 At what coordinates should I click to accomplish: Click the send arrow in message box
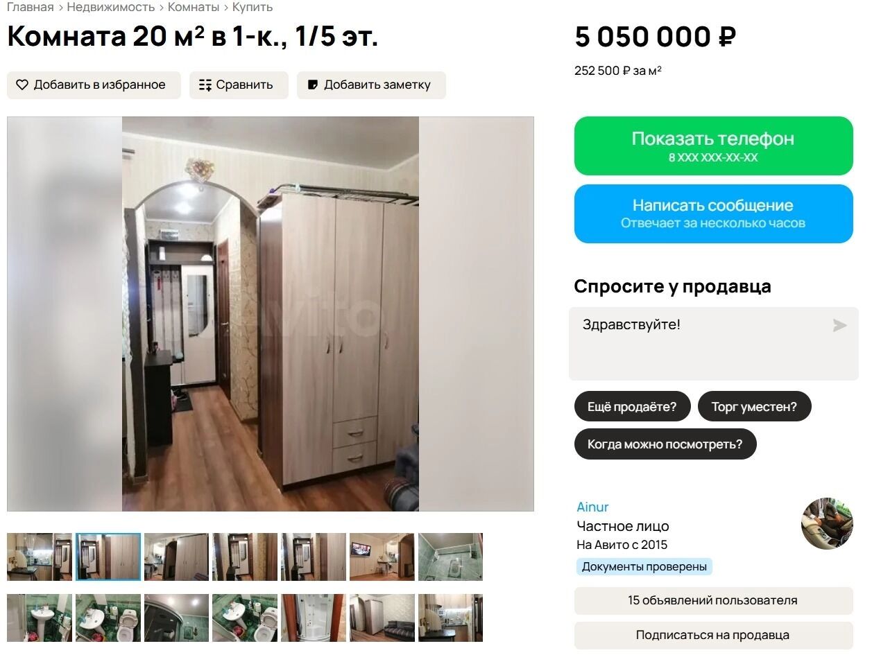pyautogui.click(x=839, y=325)
